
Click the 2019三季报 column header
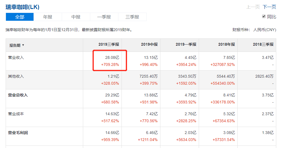pyautogui.click(x=109, y=44)
